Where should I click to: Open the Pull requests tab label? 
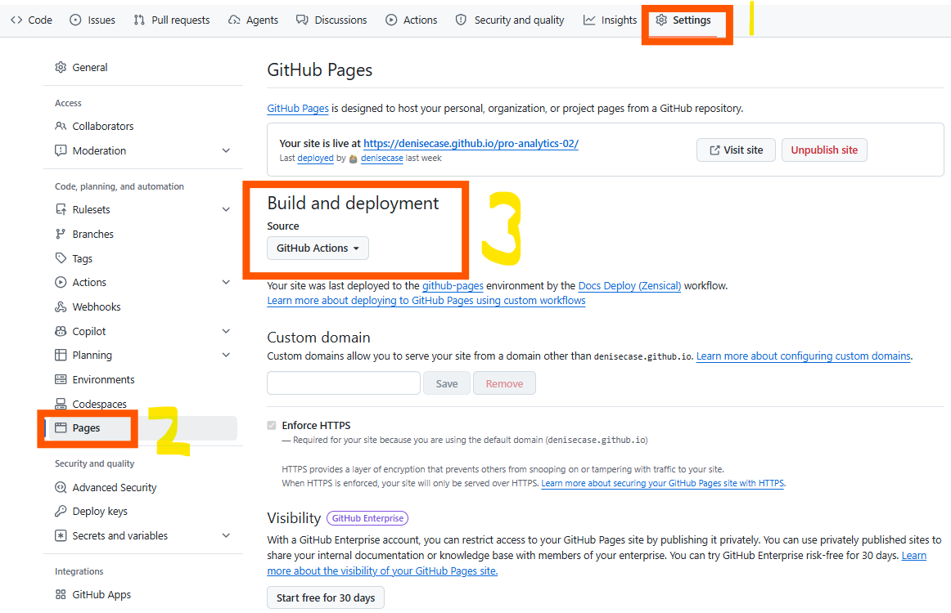181,20
